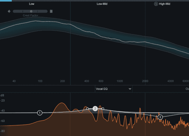Screen dimensions: 189x136
Task: Solo the High-Mid band
Action: (x=156, y=4)
